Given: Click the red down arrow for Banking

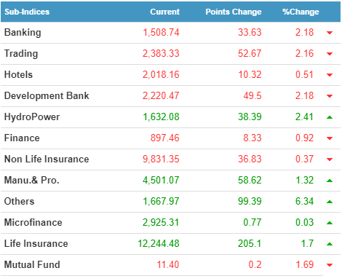Looking at the screenshot, I should 330,33.
